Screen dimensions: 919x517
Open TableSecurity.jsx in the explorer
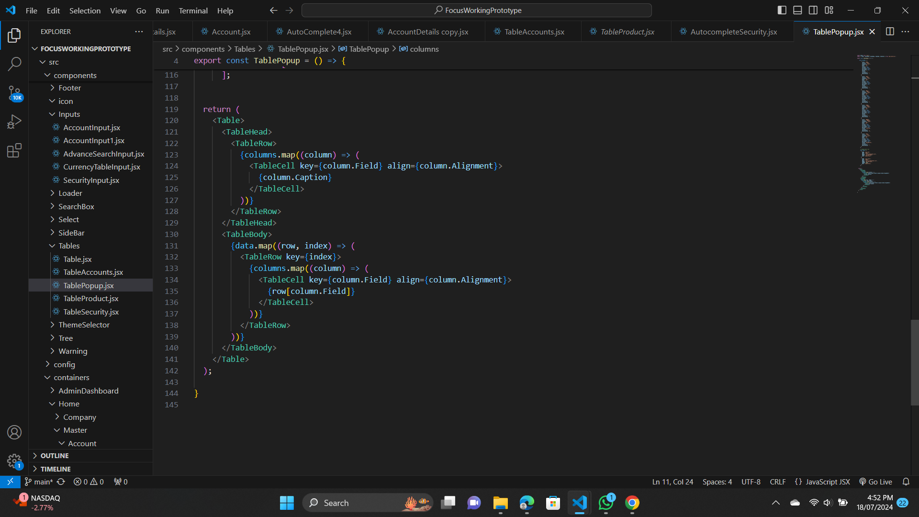coord(91,312)
